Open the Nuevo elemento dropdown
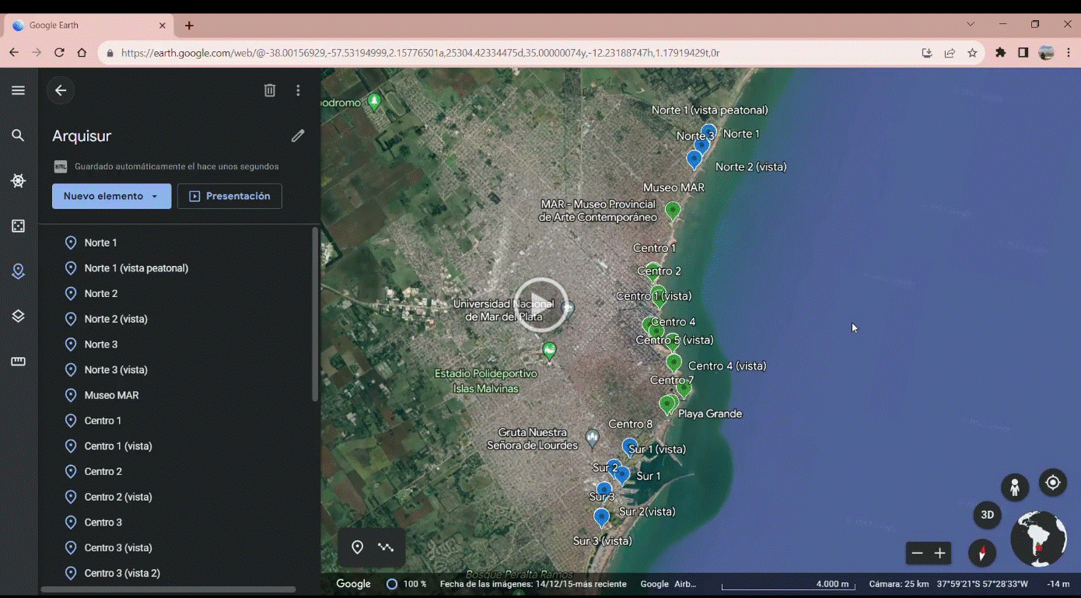1081x598 pixels. [x=111, y=196]
